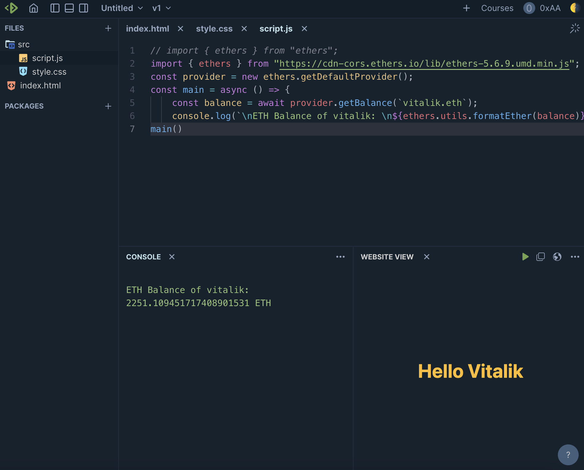584x470 pixels.
Task: Open the Courses link
Action: point(497,8)
